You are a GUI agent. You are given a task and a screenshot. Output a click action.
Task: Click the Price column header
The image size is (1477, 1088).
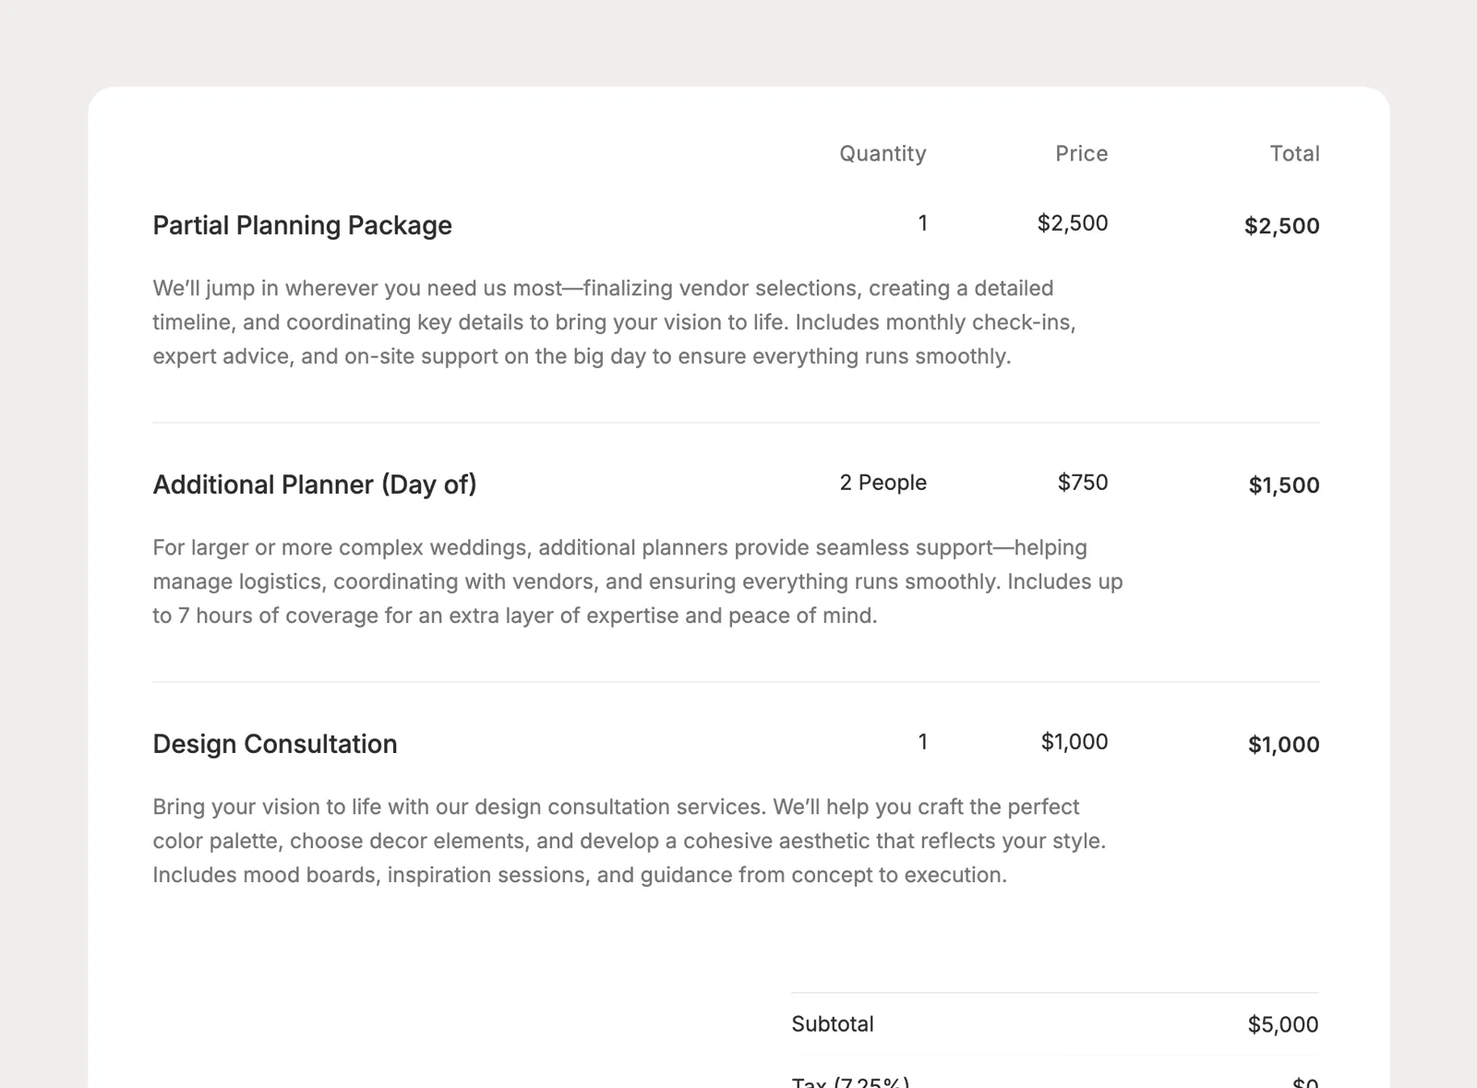coord(1082,153)
